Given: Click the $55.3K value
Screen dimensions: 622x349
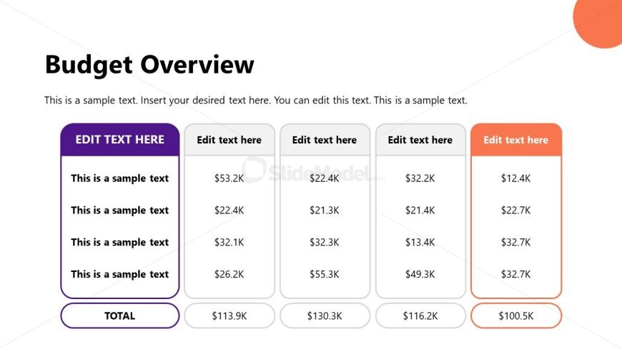Looking at the screenshot, I should point(325,274).
